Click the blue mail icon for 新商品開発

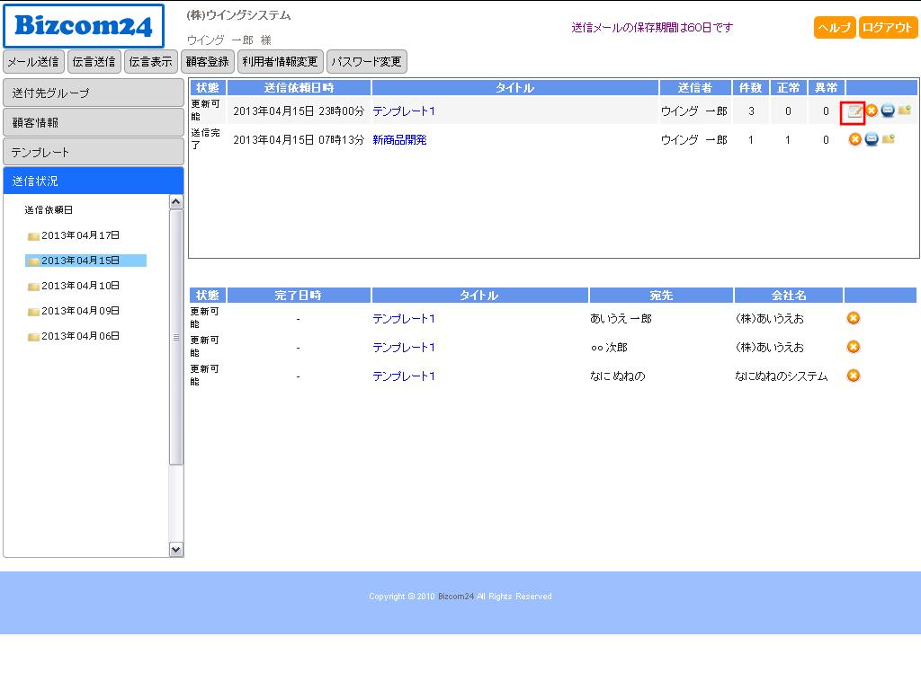coord(872,139)
